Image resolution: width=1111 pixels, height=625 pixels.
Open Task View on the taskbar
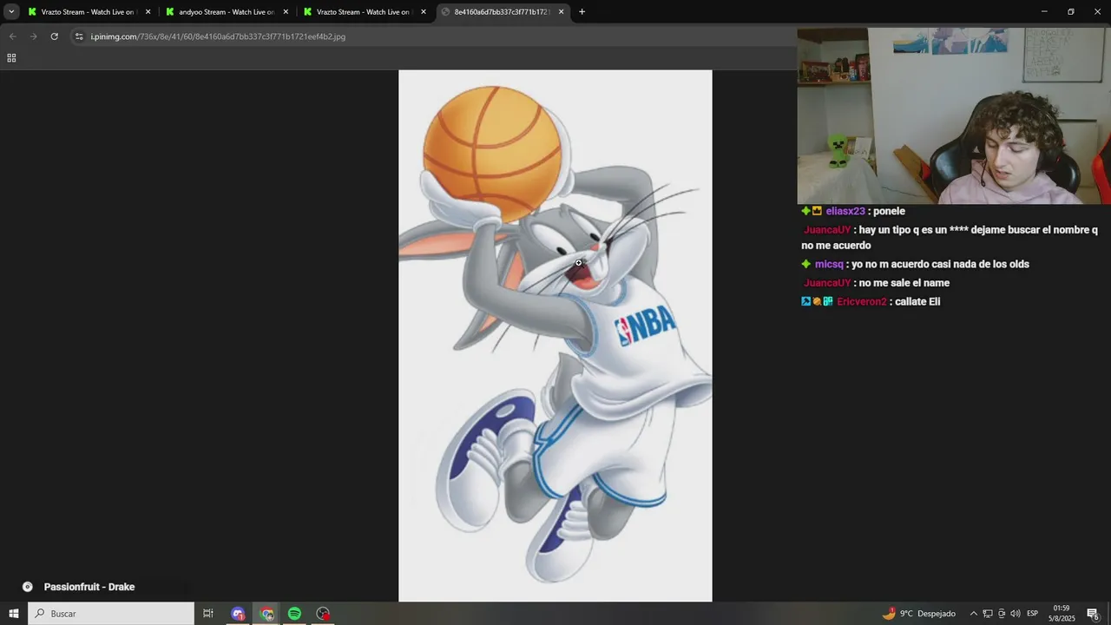(208, 614)
